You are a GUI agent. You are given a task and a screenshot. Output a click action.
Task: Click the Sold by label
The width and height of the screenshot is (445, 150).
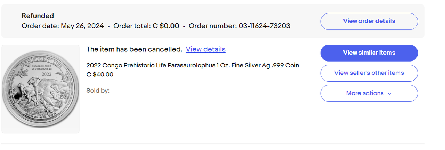point(98,91)
